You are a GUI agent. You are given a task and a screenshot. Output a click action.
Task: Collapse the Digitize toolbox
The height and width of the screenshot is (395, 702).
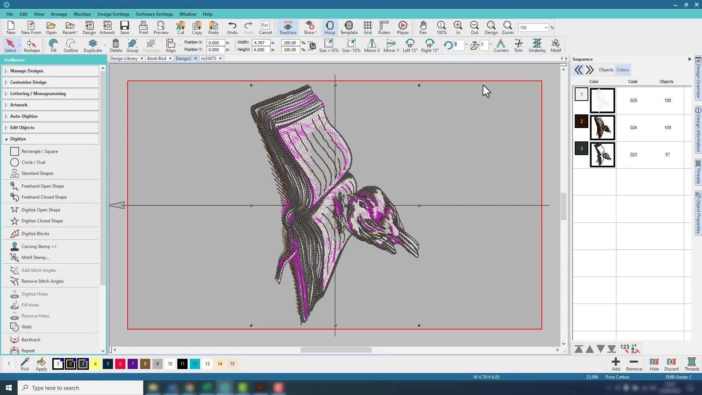[x=18, y=139]
